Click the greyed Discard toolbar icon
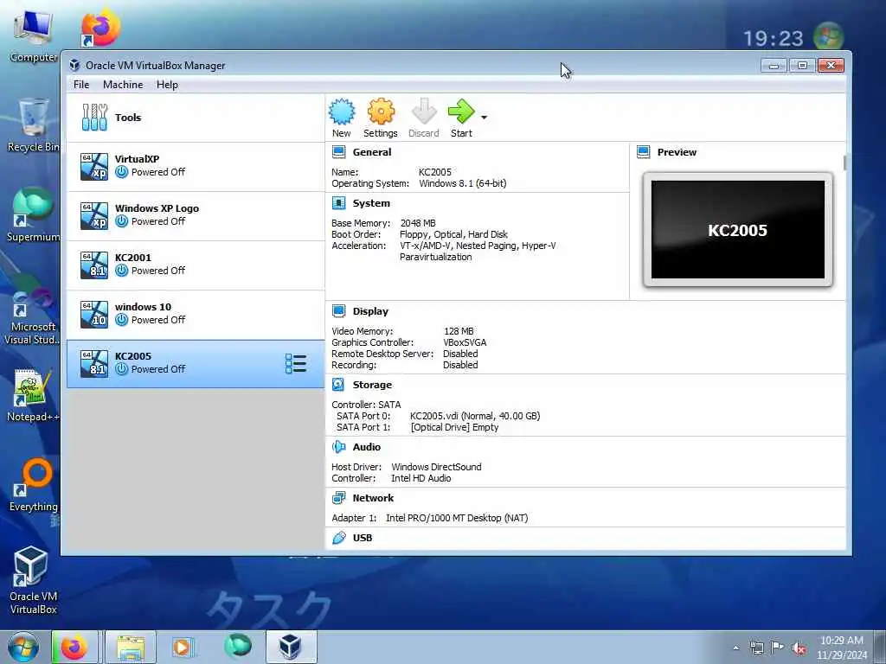 [x=424, y=118]
